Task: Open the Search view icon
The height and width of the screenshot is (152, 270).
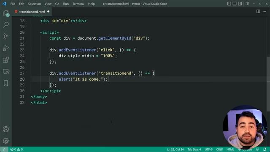Action: tap(6, 24)
